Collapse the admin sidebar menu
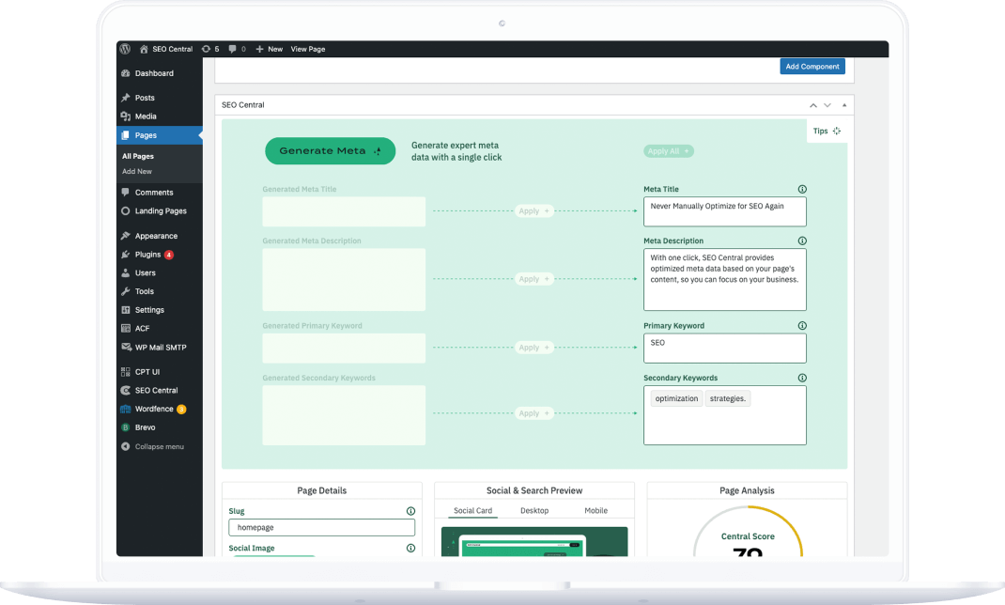The width and height of the screenshot is (1005, 605). 152,446
